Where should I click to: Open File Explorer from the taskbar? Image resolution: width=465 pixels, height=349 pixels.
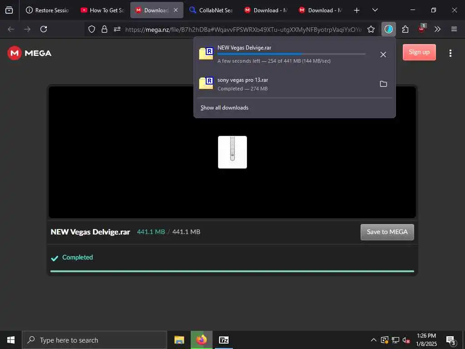click(179, 340)
